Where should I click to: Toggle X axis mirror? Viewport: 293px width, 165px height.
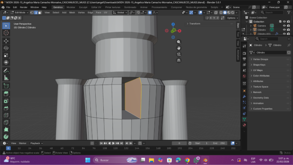(211, 18)
